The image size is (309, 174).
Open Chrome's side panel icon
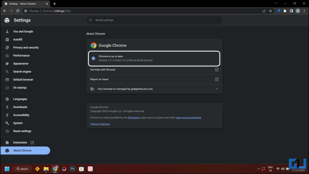pyautogui.click(x=291, y=11)
